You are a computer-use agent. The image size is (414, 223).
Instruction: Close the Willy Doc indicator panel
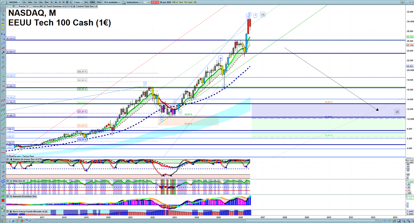8,181
